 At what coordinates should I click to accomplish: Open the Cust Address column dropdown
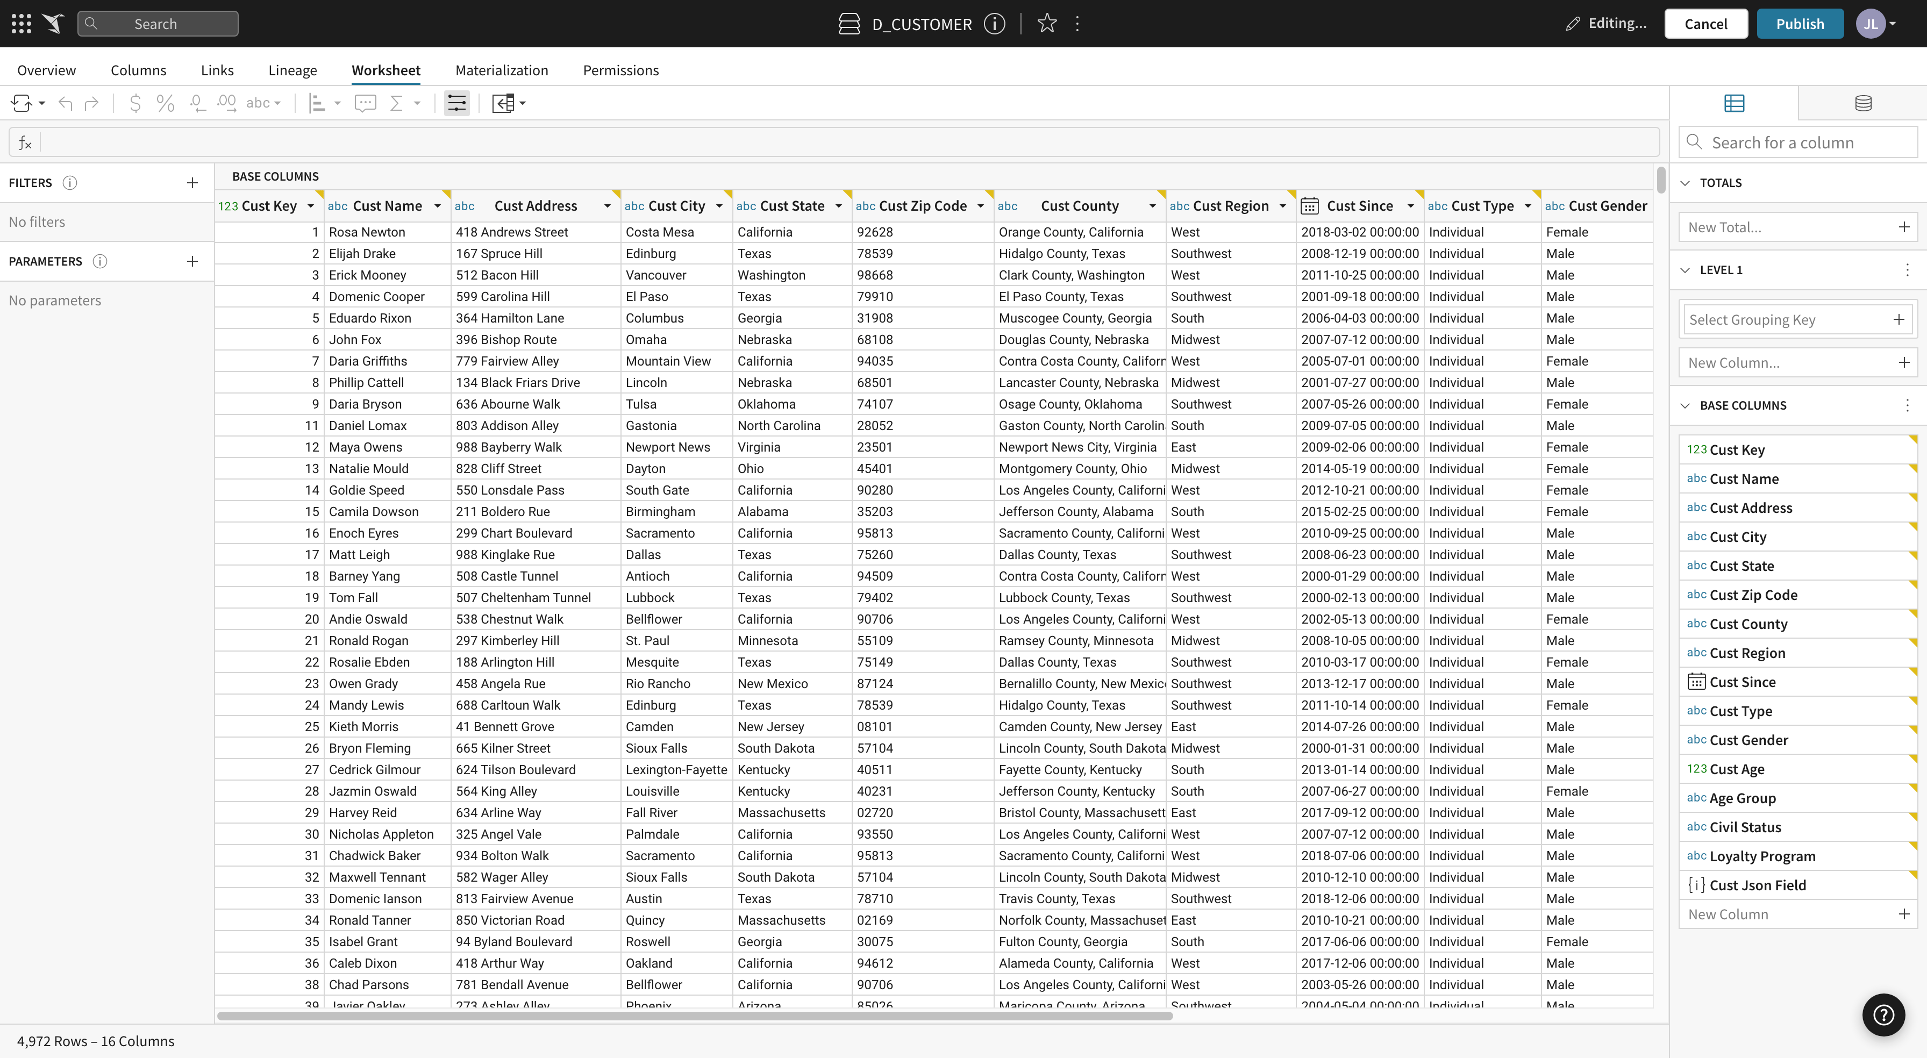[x=608, y=206]
